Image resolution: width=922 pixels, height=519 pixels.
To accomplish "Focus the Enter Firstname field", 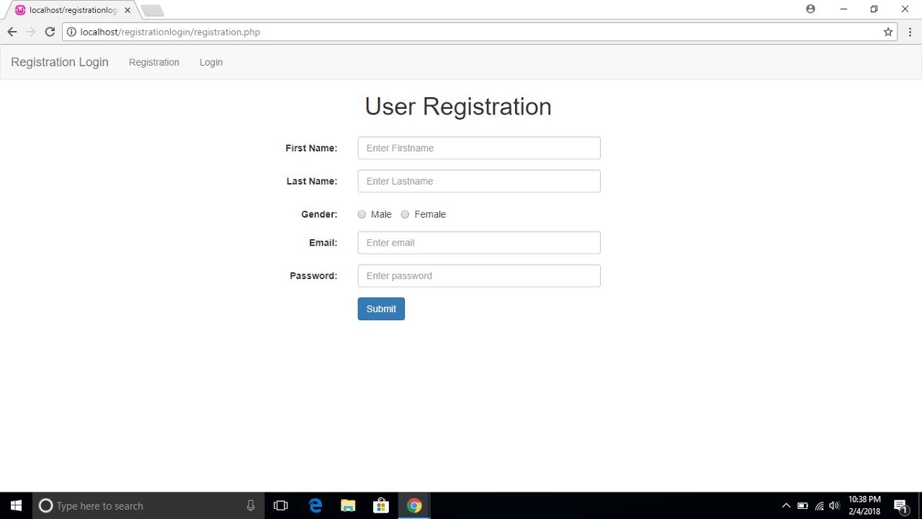I will 479,148.
